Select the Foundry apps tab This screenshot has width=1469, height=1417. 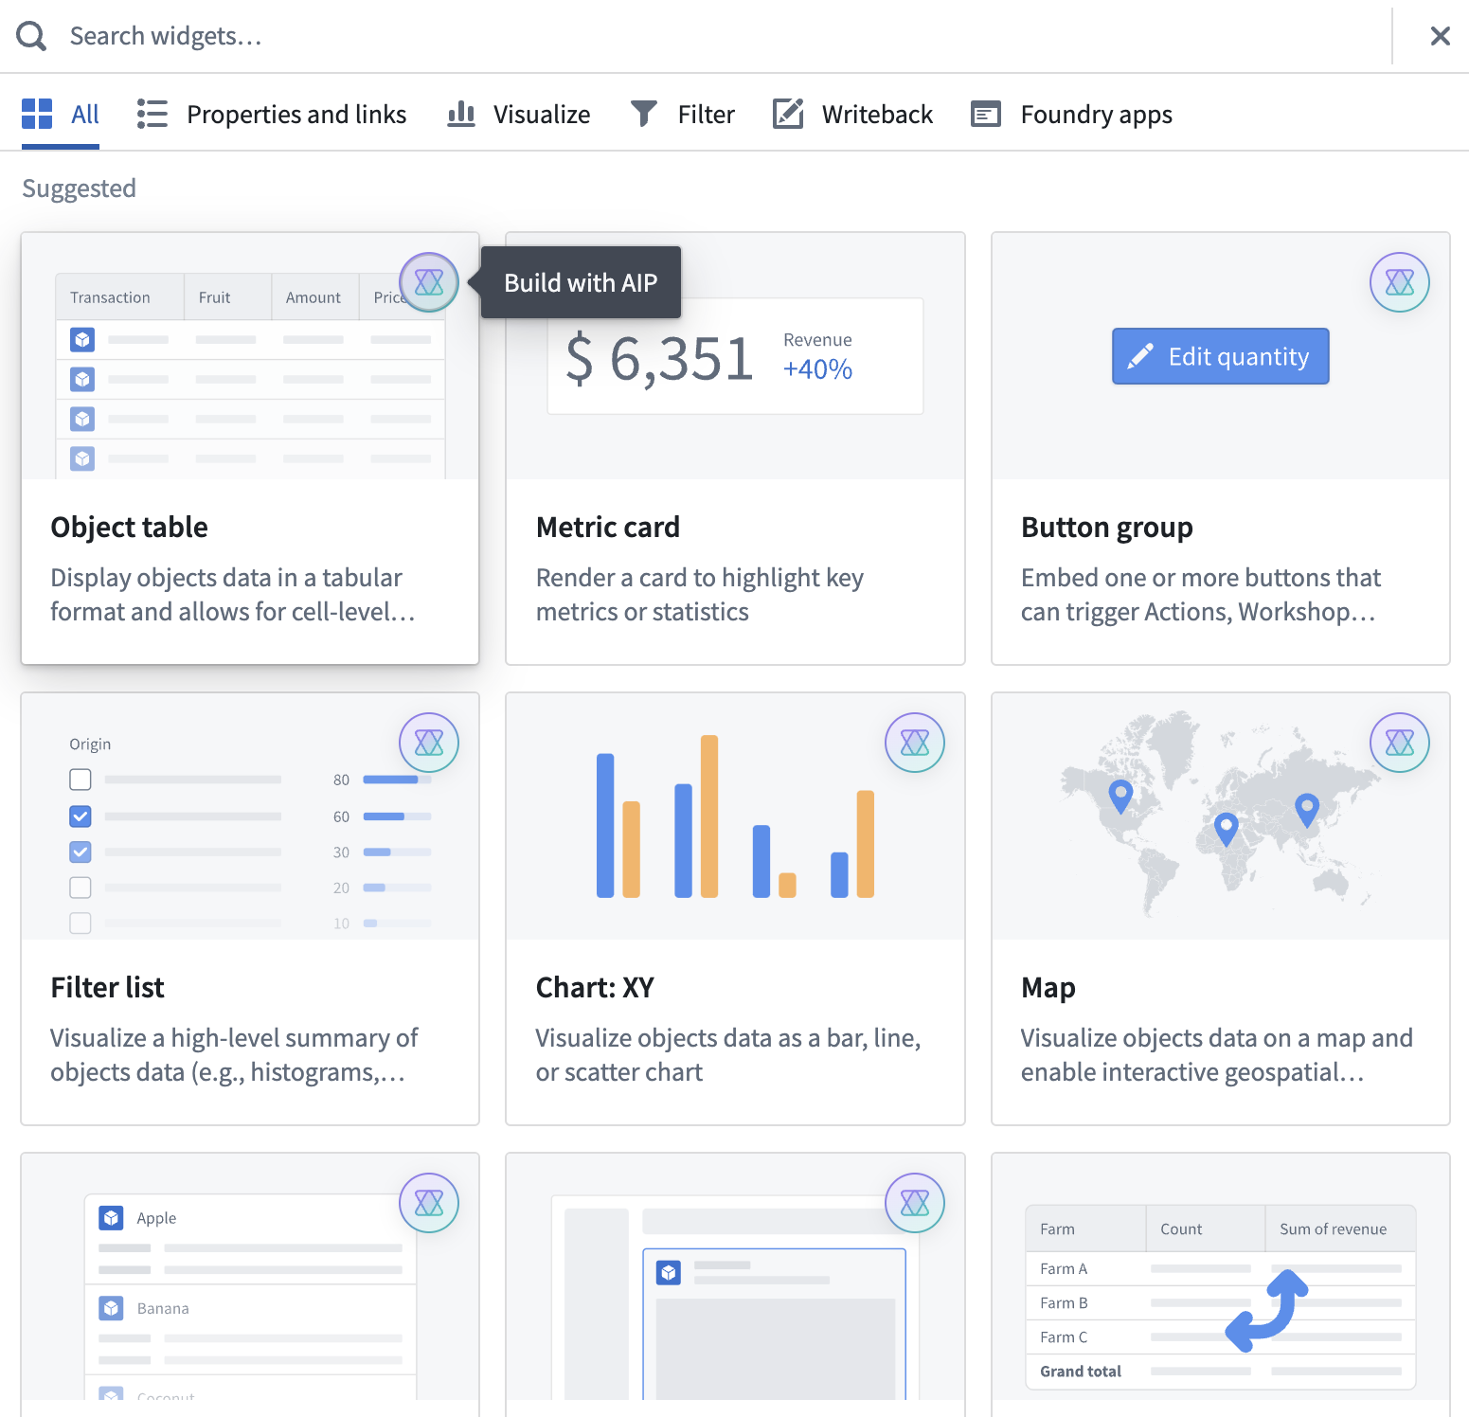tap(1071, 114)
